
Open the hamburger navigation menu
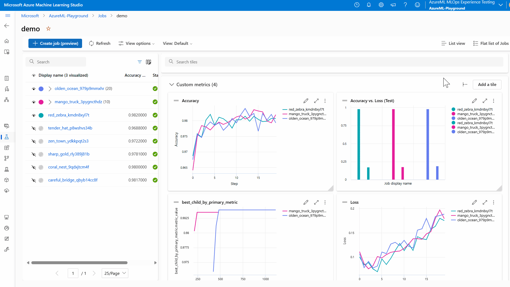[x=8, y=16]
